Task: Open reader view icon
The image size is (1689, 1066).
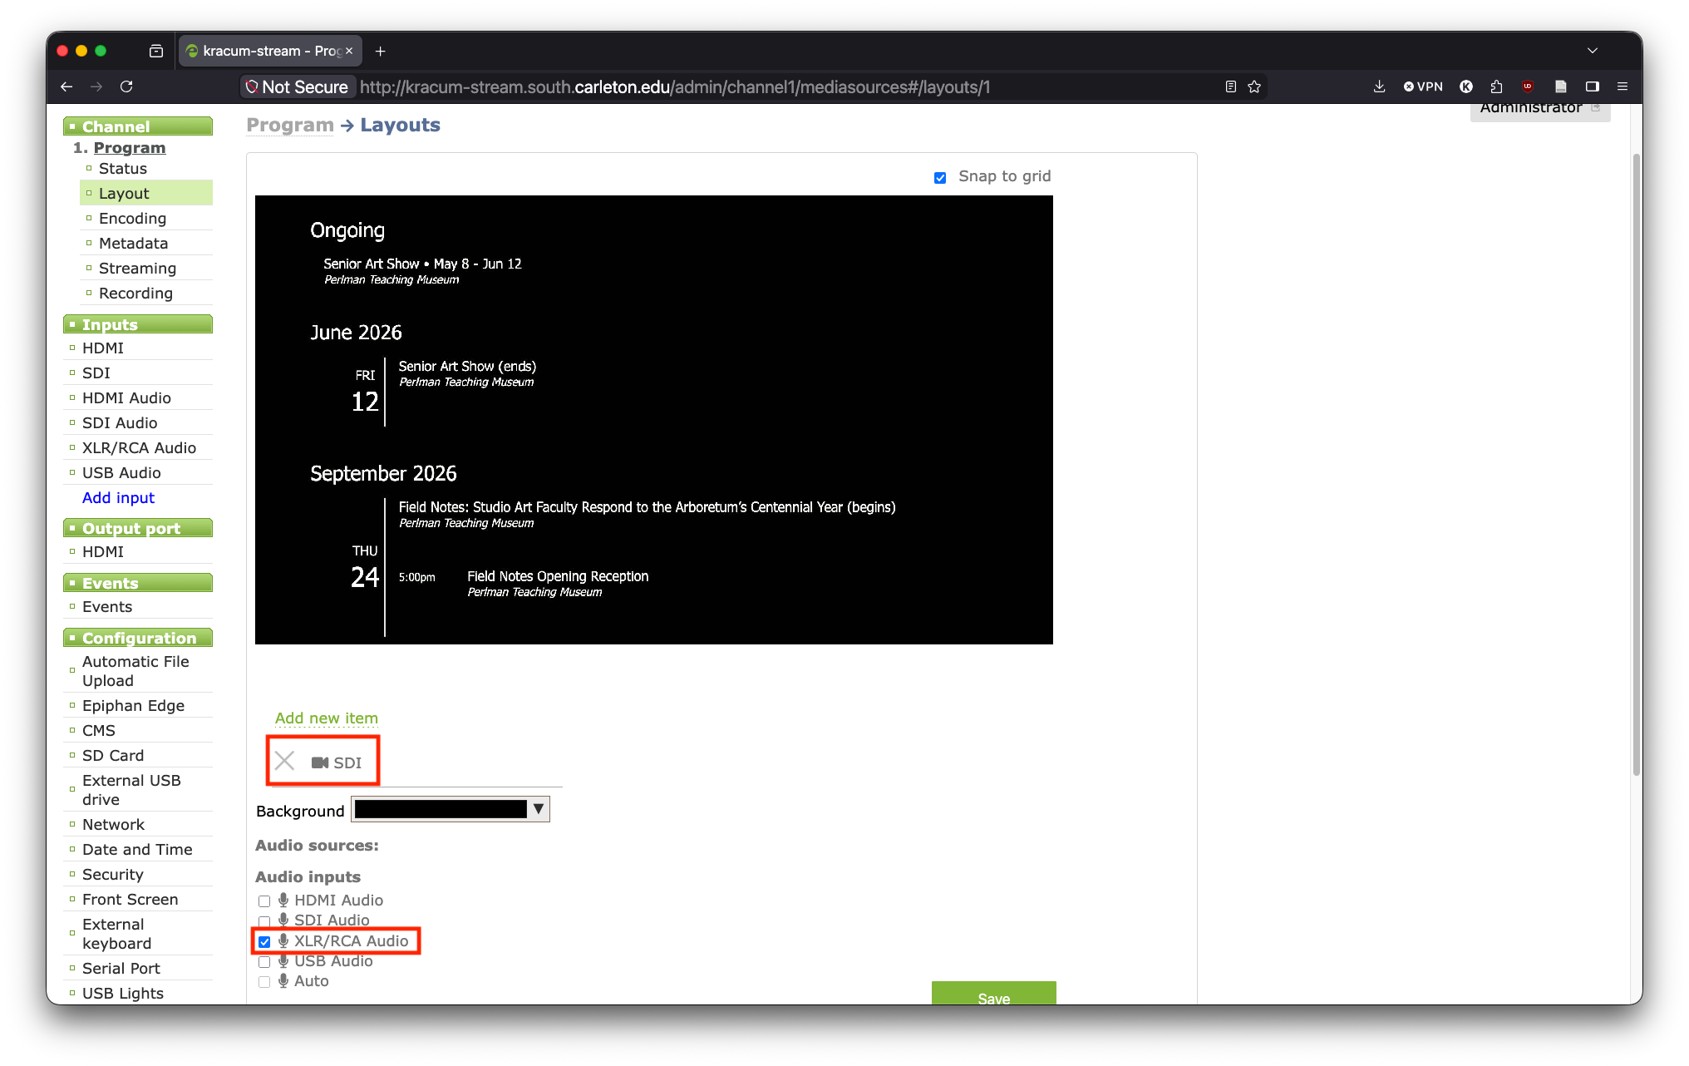Action: (x=1231, y=86)
